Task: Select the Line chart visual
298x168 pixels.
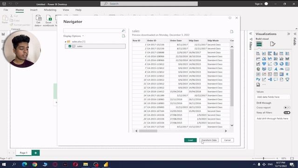Action: click(x=258, y=59)
